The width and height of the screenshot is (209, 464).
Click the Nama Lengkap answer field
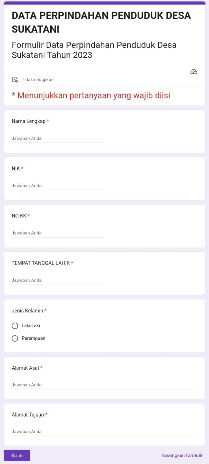click(x=58, y=138)
